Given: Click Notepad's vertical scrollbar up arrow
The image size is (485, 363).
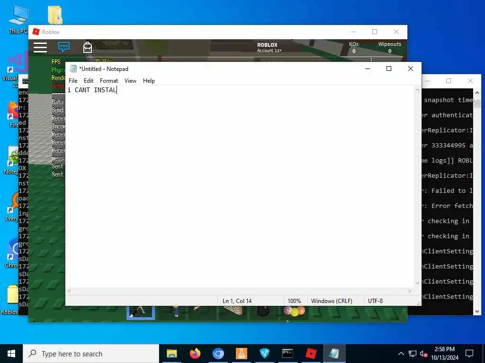Looking at the screenshot, I should tap(417, 90).
